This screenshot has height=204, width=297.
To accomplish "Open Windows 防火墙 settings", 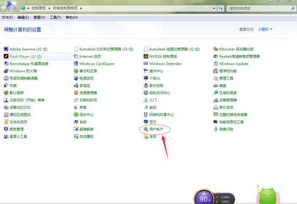I will (x=20, y=71).
